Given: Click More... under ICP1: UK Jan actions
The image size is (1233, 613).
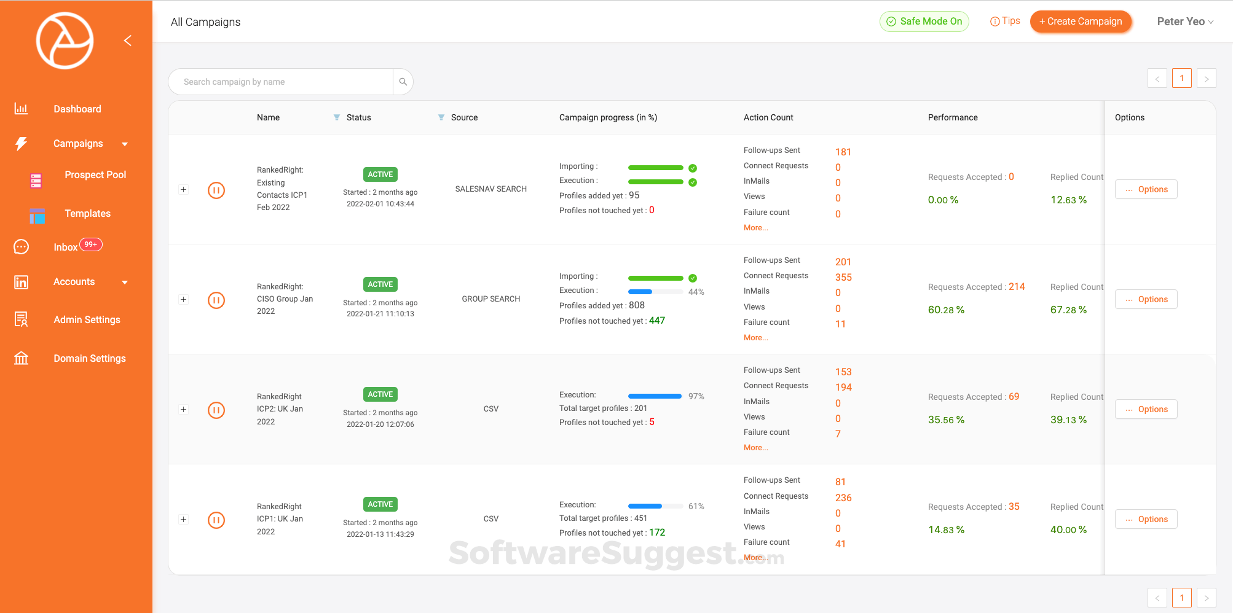Looking at the screenshot, I should click(755, 558).
